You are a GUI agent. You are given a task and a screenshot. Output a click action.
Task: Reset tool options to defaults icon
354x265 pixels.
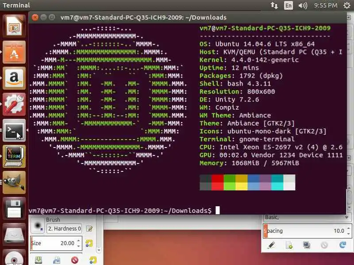[93, 260]
